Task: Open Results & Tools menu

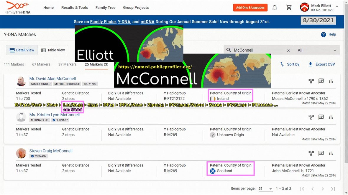Action: [x=74, y=8]
